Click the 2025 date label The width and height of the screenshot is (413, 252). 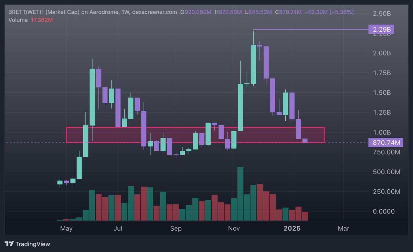292,229
